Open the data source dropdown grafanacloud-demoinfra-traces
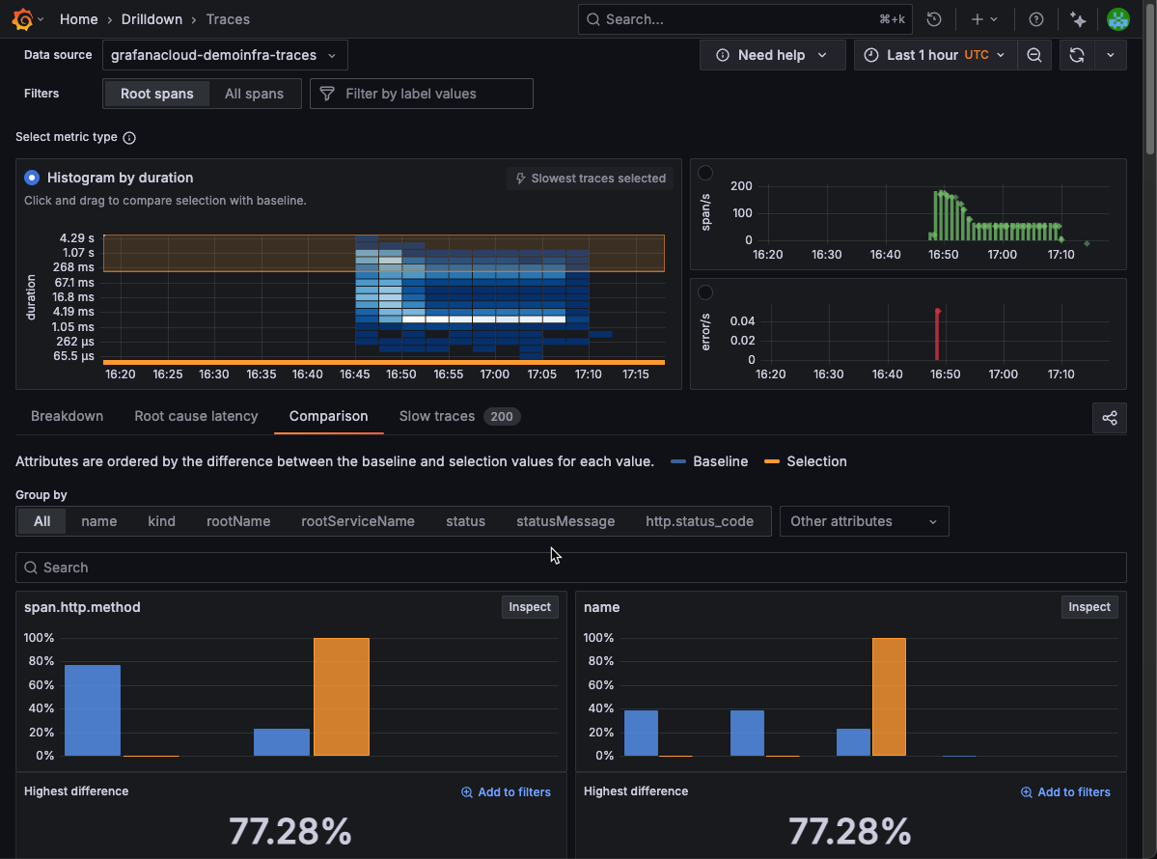 click(x=224, y=55)
